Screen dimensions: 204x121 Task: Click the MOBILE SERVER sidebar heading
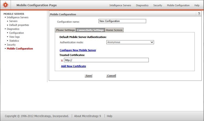(x=14, y=14)
